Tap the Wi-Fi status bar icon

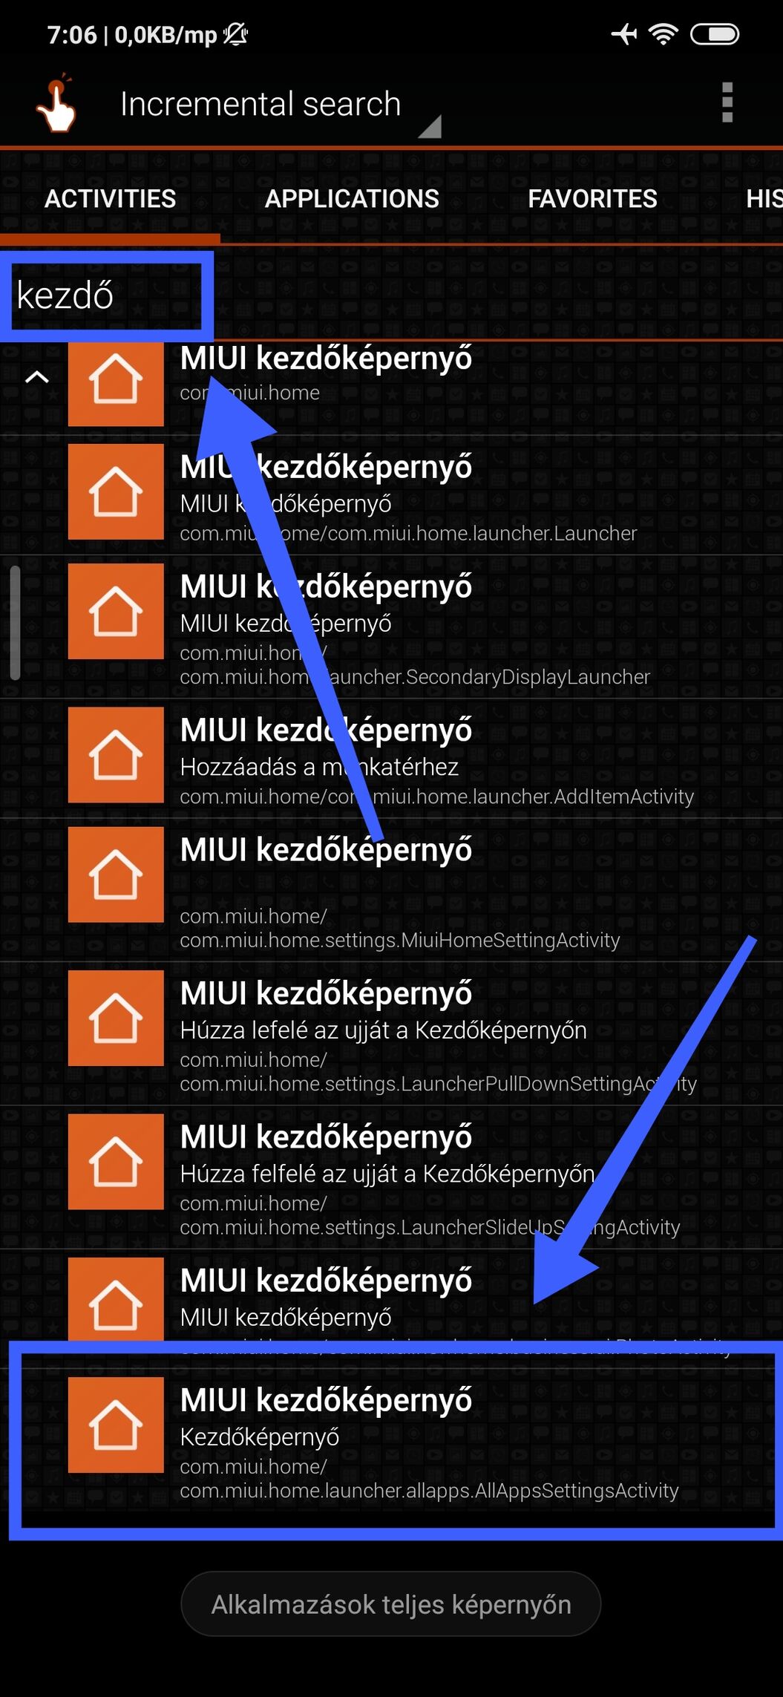coord(663,34)
